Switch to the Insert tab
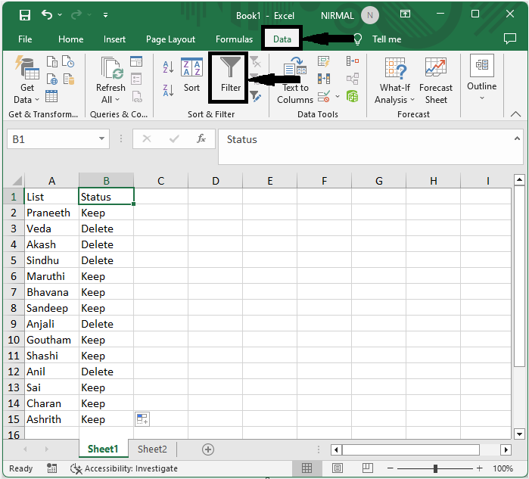 pos(114,39)
